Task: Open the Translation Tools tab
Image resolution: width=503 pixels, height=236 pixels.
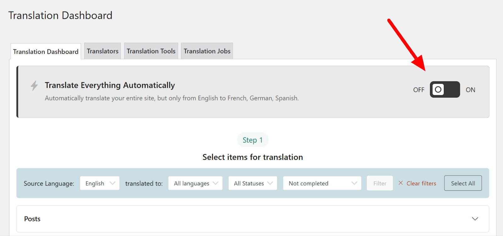Action: point(151,51)
